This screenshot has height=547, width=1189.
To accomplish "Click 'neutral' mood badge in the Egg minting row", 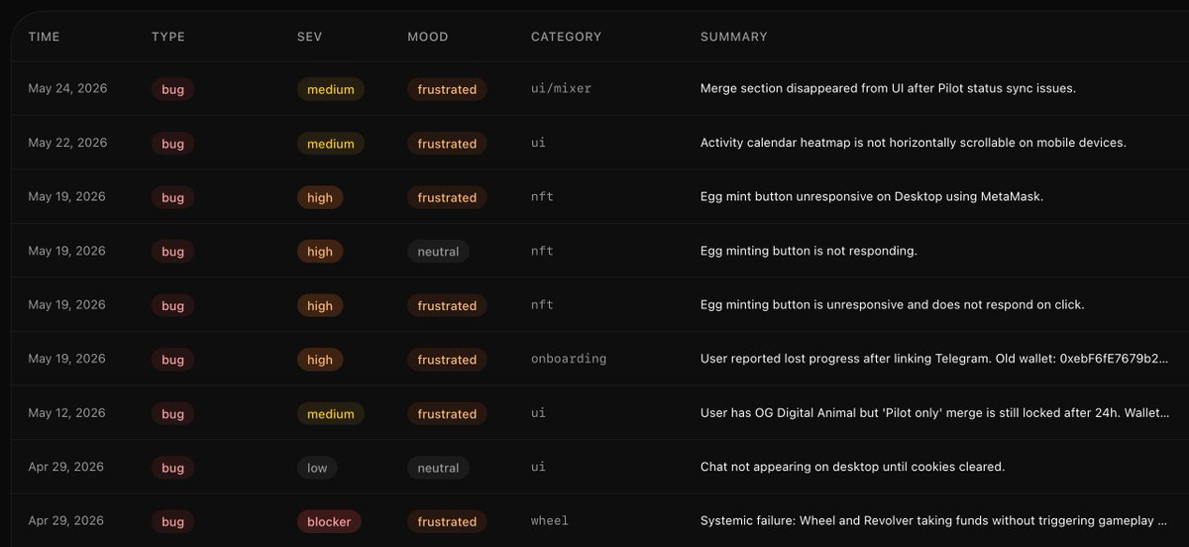I will (438, 252).
